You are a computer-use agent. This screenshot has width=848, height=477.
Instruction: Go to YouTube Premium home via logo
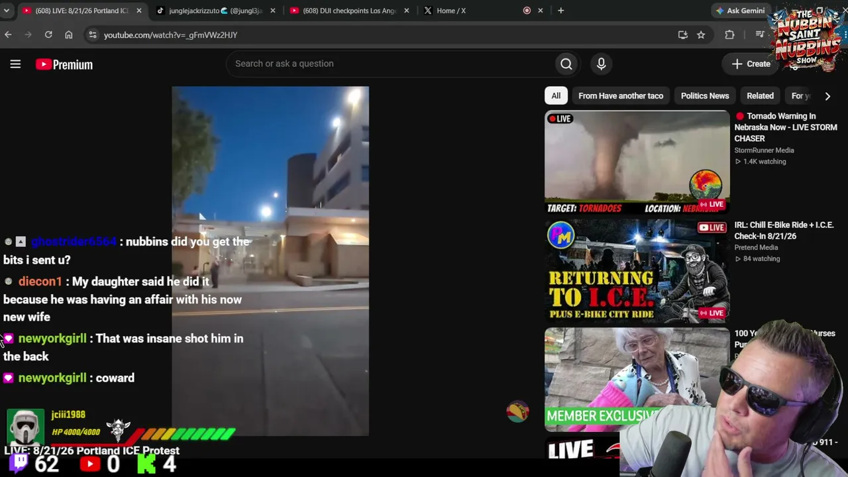click(x=64, y=64)
